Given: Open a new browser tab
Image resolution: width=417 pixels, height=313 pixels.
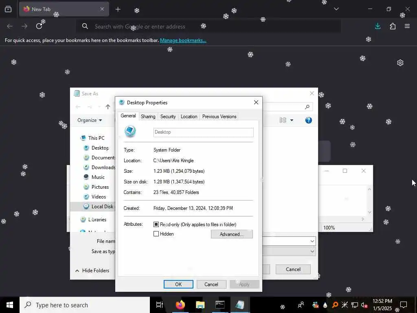Looking at the screenshot, I should click(x=118, y=9).
